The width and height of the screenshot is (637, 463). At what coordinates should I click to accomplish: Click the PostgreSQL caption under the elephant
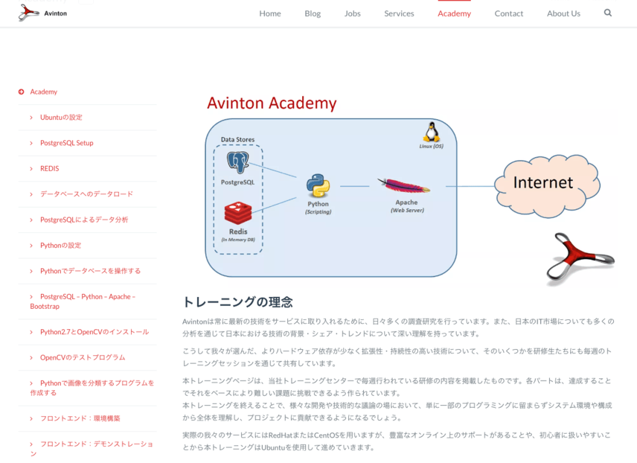pos(238,182)
